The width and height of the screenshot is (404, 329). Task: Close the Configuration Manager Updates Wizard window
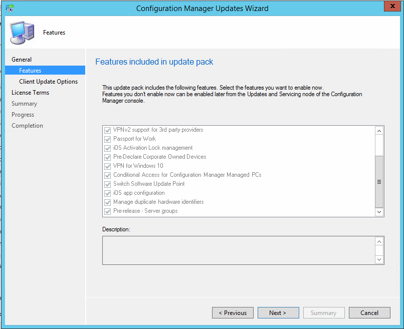(x=392, y=6)
